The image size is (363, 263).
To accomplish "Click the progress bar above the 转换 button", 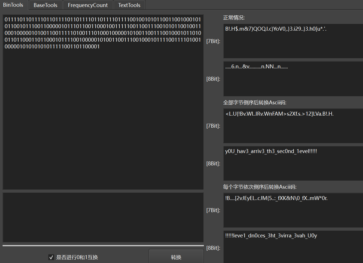I will (x=103, y=246).
